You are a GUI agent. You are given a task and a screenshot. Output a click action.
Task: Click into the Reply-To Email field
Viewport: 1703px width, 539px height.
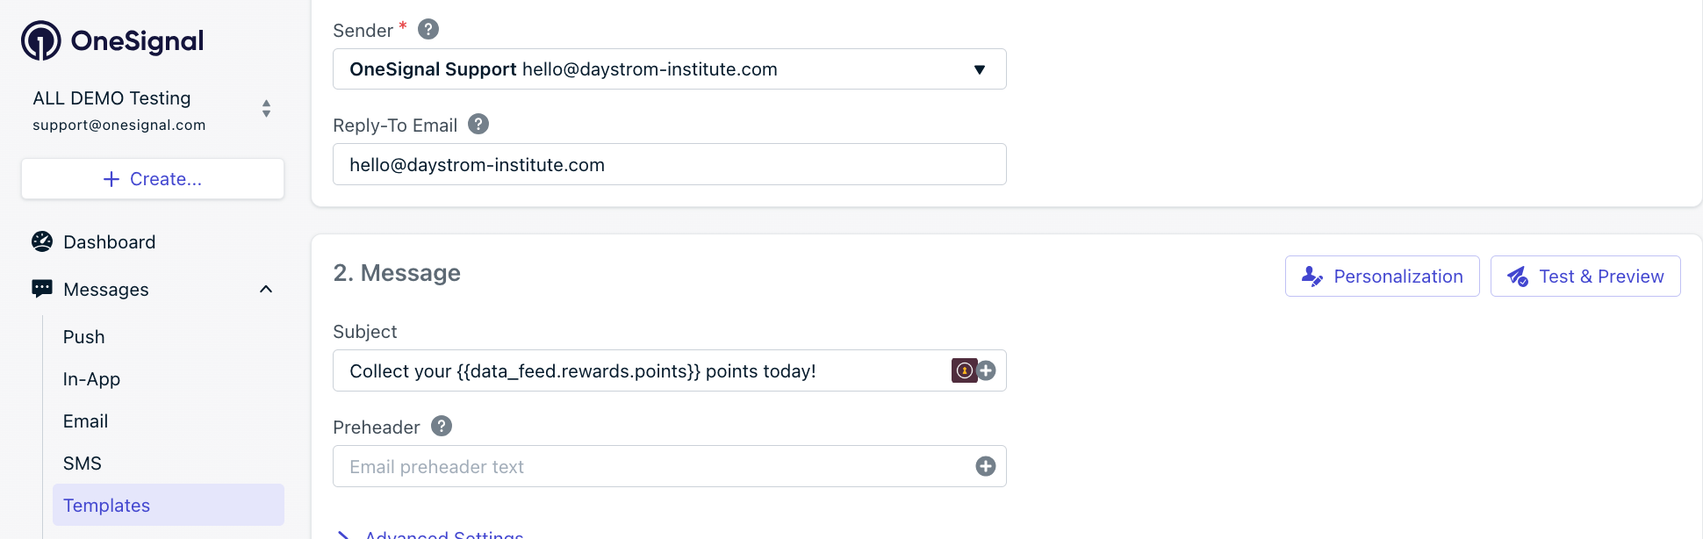tap(670, 164)
